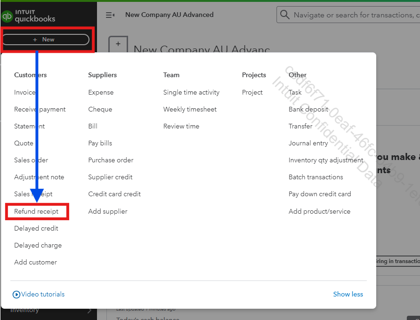Open Adjustment note
This screenshot has height=320, width=420.
point(39,177)
